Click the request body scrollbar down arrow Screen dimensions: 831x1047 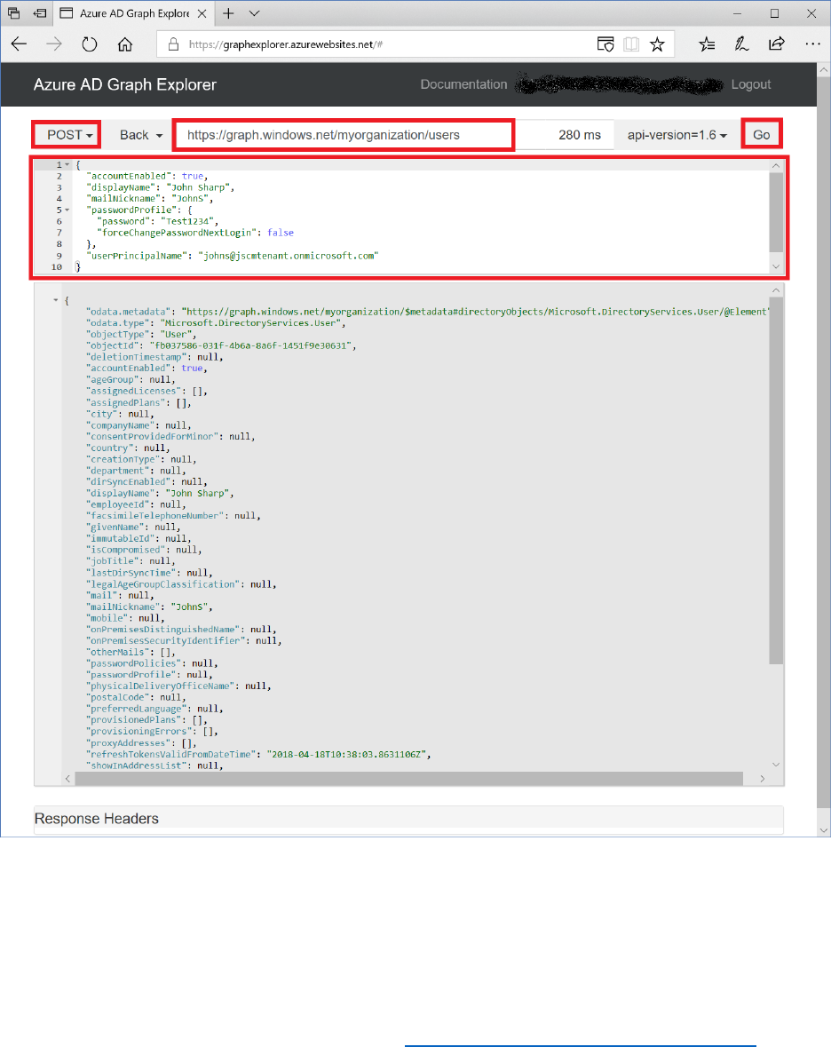pos(776,266)
